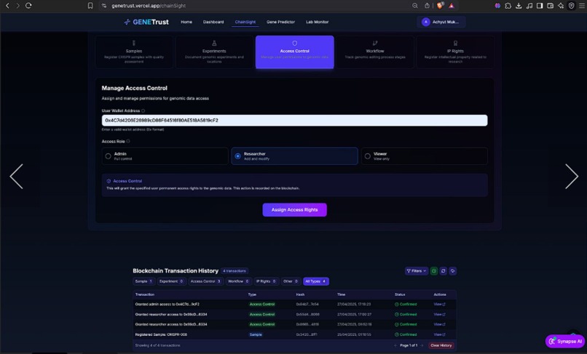Filter history by the IP Rights 0 chip
Screen dimensions: 587x354
coord(266,281)
